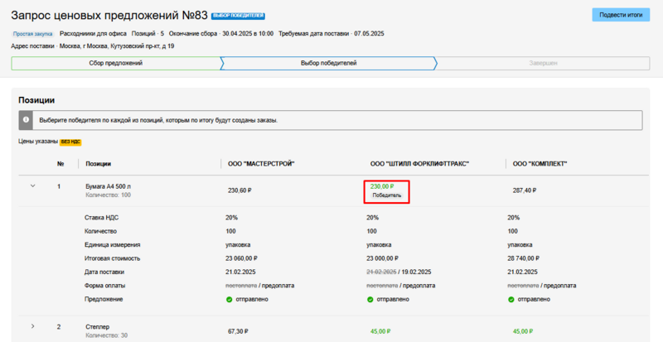Screen dimensions: 663x342
Task: Choose МАСТЕРСТРОЙ stapler price 67,30 ₽
Action: tap(240, 330)
